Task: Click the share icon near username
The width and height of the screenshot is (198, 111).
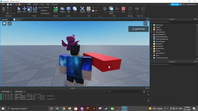Action: (x=183, y=4)
